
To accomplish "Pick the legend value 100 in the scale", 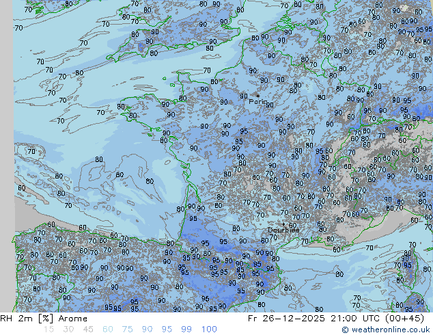I will [209, 330].
